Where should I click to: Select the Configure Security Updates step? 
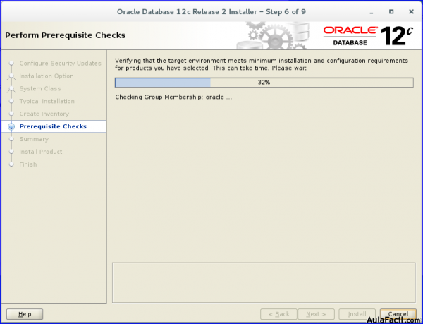point(60,64)
